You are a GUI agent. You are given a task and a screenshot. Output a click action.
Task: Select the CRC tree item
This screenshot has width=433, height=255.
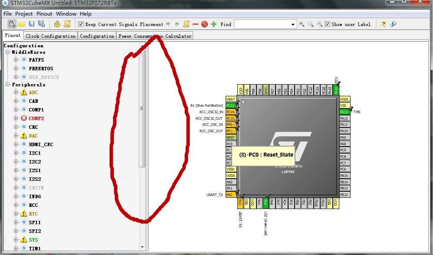tap(33, 127)
